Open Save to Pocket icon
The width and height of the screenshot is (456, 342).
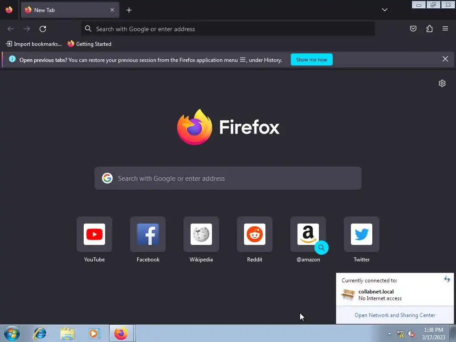[413, 28]
